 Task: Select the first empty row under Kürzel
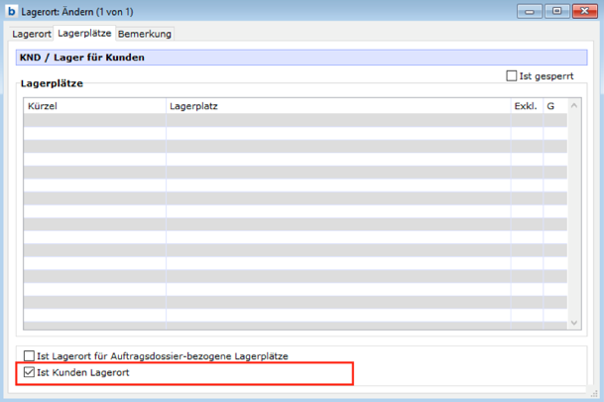(x=94, y=120)
